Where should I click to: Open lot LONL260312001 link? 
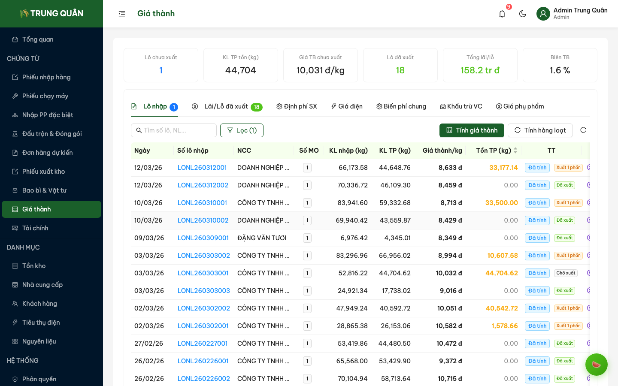point(202,168)
